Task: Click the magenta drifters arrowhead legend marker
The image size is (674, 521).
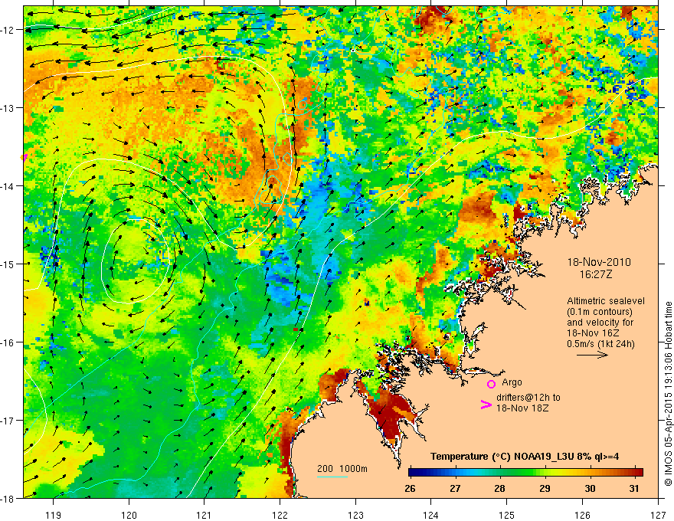Action: click(x=486, y=405)
